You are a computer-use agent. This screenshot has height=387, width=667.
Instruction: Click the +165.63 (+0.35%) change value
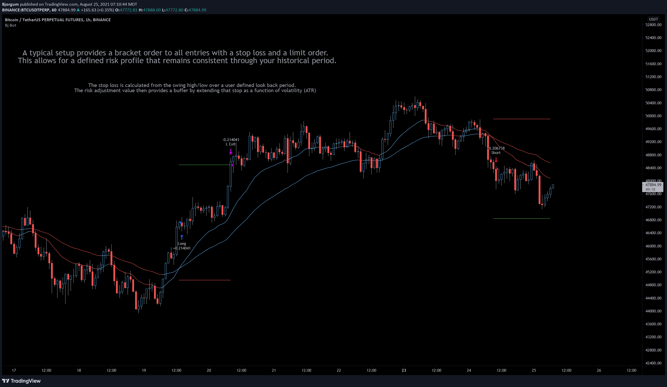pyautogui.click(x=97, y=10)
